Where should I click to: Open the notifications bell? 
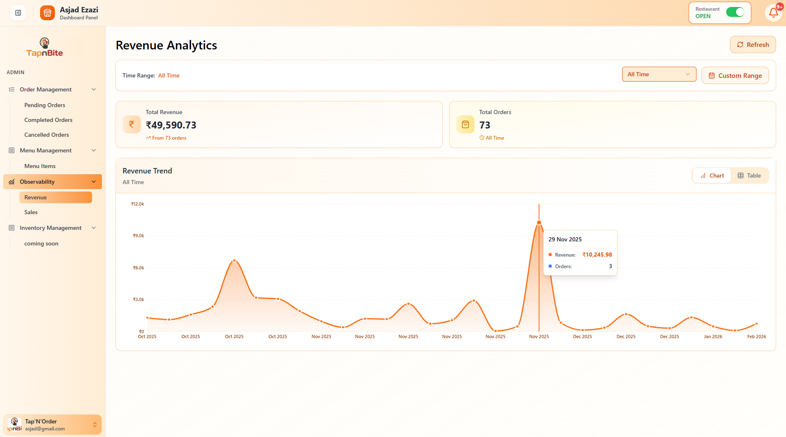pyautogui.click(x=774, y=13)
